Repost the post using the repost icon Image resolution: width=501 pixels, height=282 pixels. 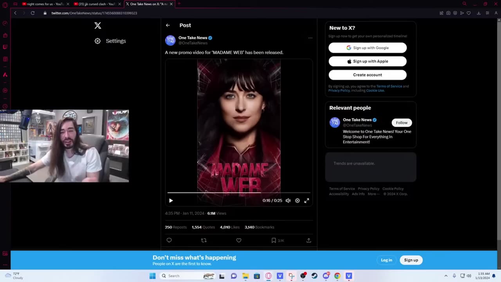pos(204,240)
